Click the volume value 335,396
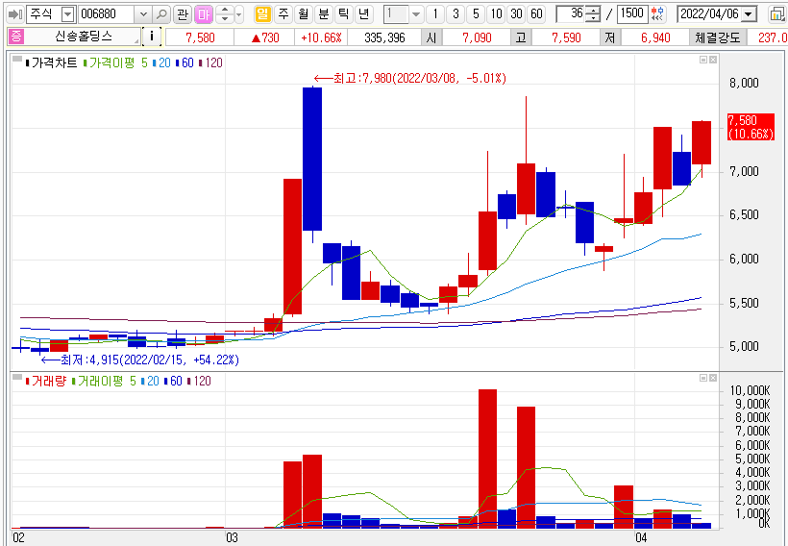Screen dimensions: 788x546 pos(384,37)
